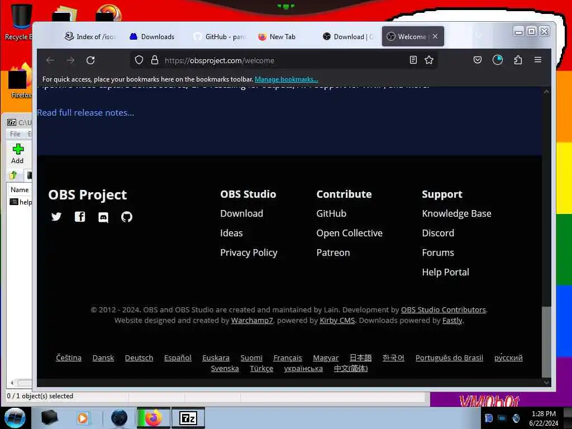Switch language to Español
The image size is (572, 429).
click(178, 358)
